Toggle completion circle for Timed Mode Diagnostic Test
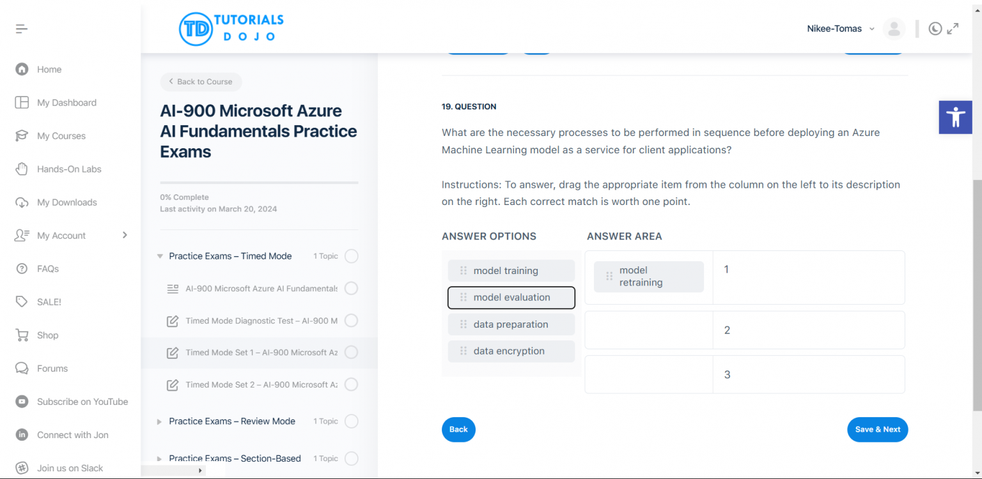Viewport: 982px width, 479px height. (351, 320)
